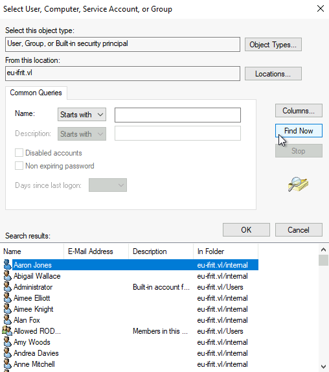Screen dimensions: 329x372
Task: Select Anne Mitchell in the results
Action: pos(34,364)
